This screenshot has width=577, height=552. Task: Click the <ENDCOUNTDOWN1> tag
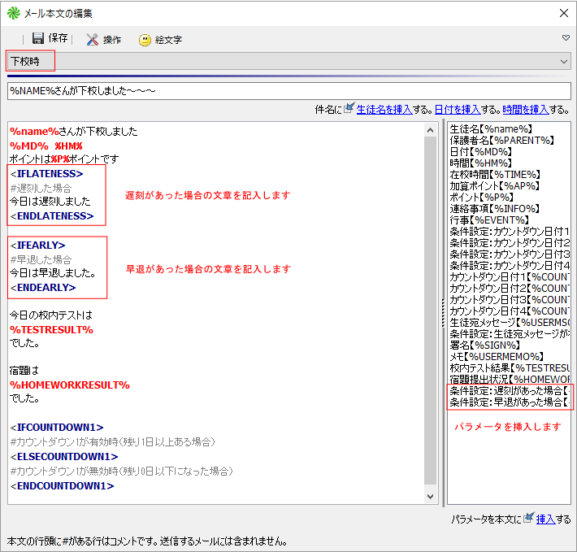pos(62,486)
